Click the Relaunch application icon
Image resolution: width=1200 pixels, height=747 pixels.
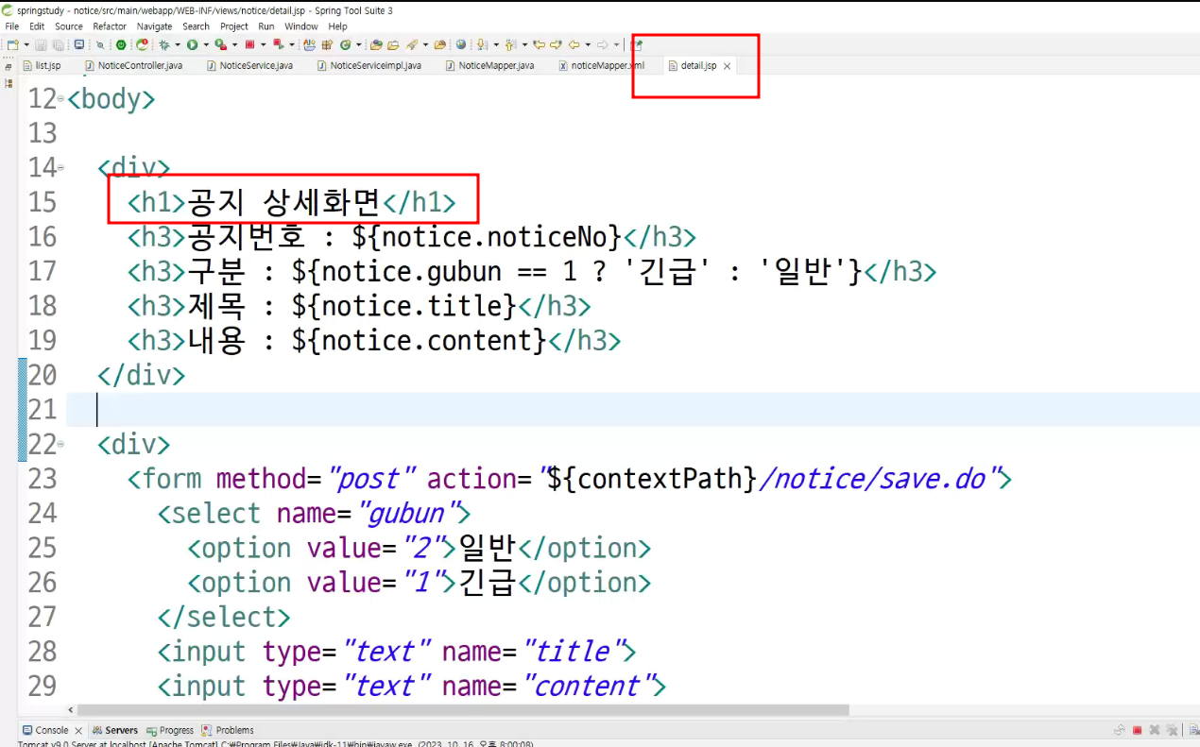pyautogui.click(x=142, y=44)
